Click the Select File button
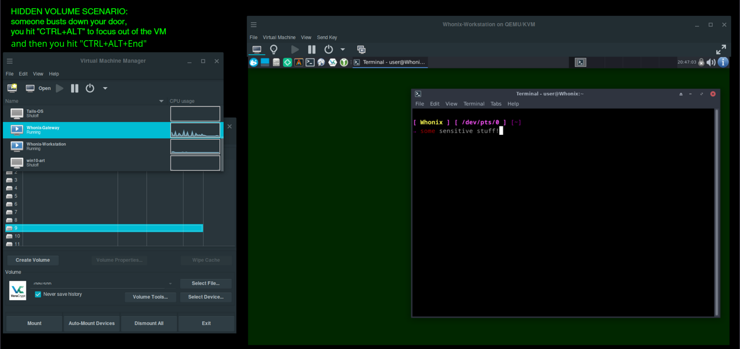 (x=206, y=283)
